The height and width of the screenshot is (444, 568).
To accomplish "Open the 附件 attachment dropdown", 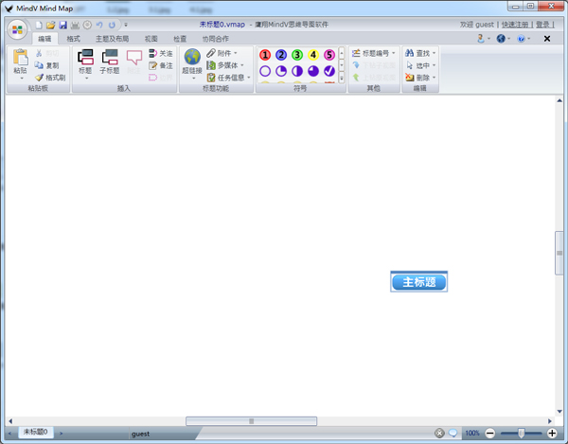I will point(222,53).
